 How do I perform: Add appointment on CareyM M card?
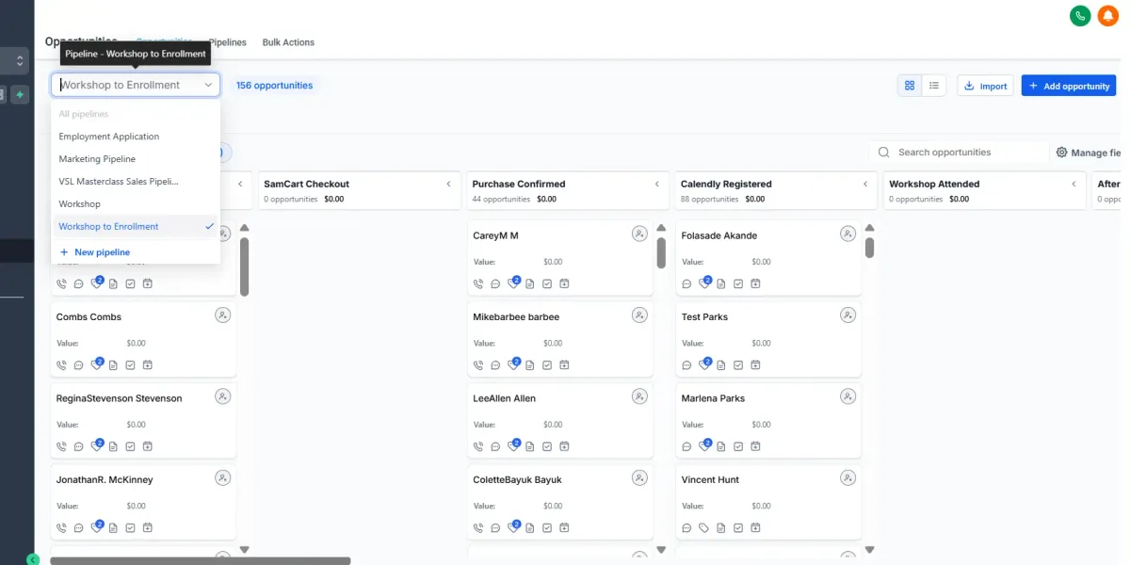coord(564,283)
